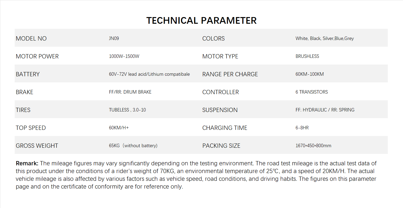Click the TECHNICAL PARAMETER heading
The height and width of the screenshot is (208, 403).
[201, 21]
